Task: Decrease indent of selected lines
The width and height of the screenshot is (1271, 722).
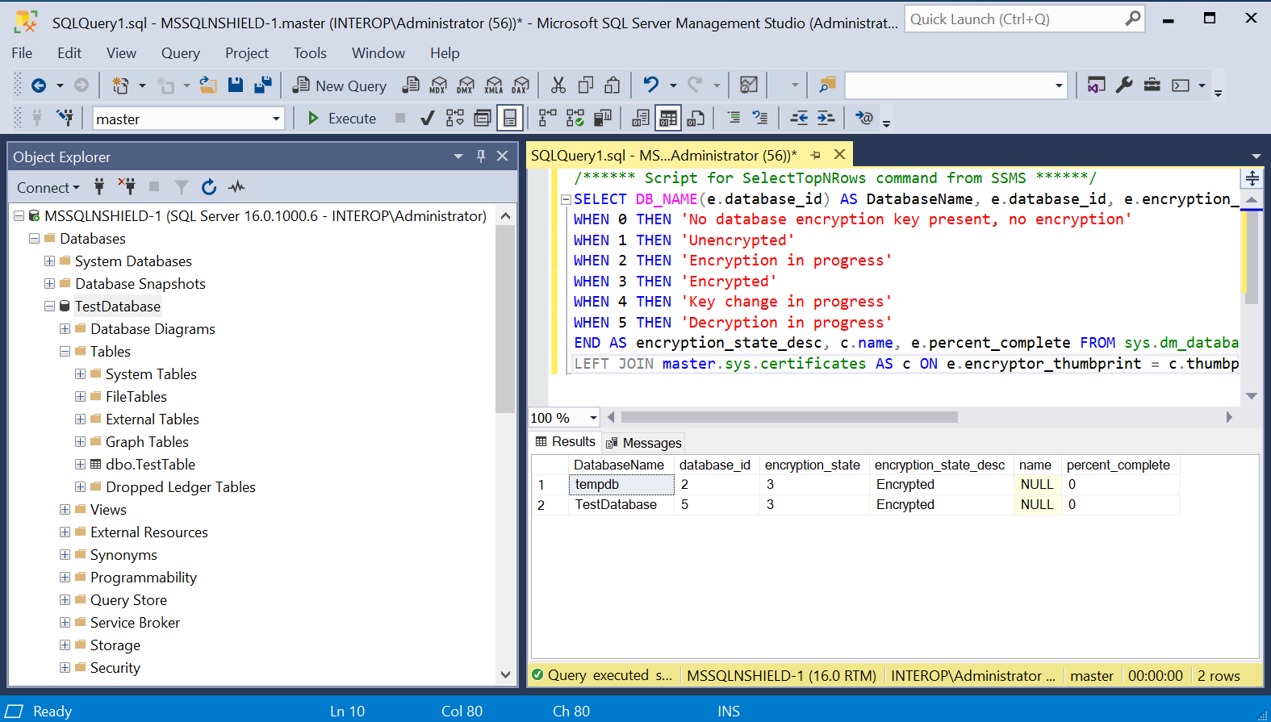Action: (798, 118)
